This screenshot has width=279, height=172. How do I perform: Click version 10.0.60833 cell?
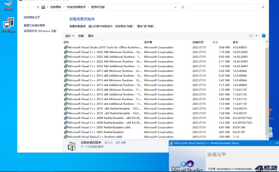[240, 47]
